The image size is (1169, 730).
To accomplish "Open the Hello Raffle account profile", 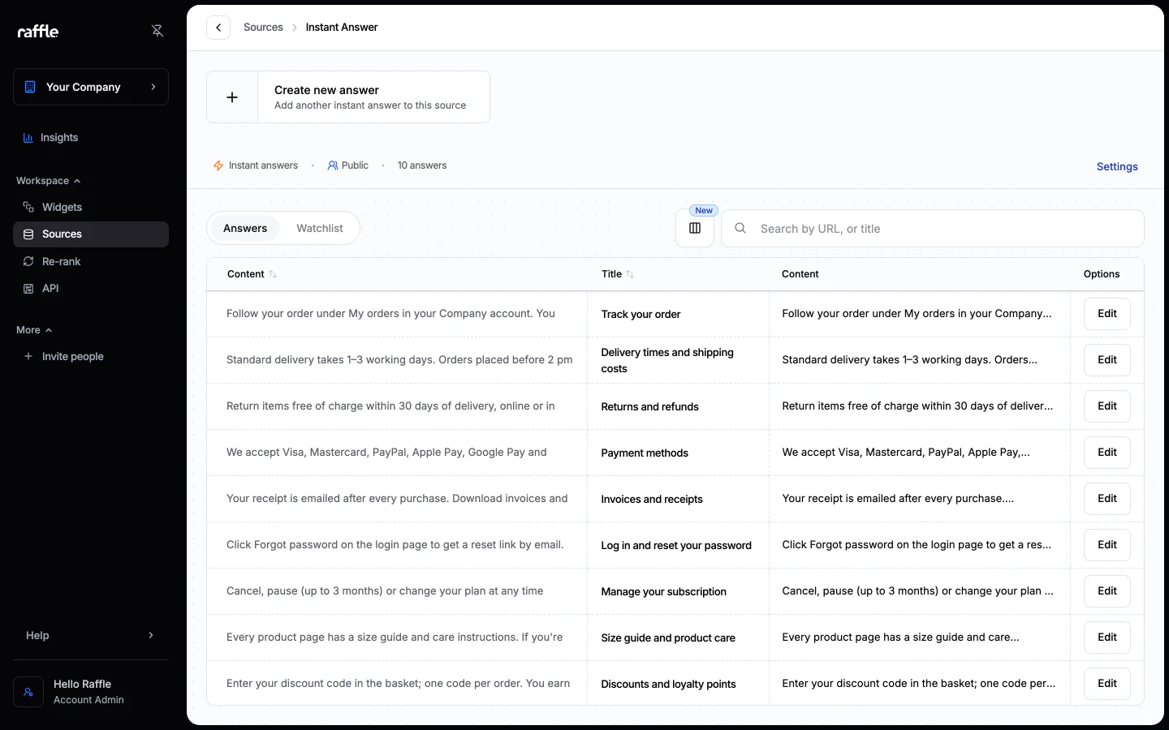I will [91, 692].
